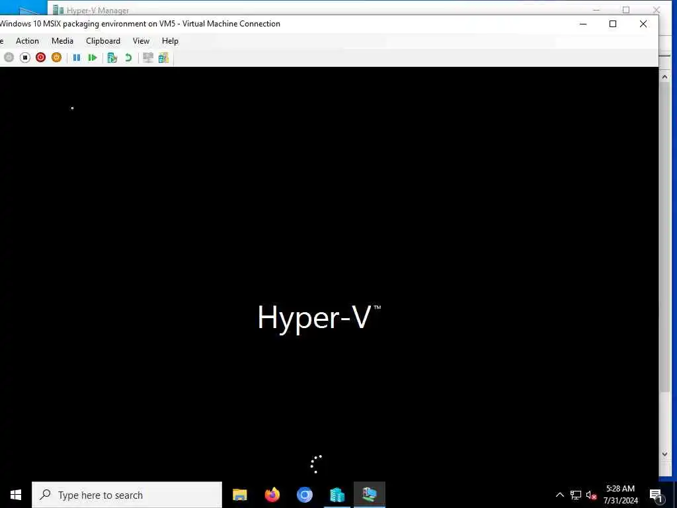677x508 pixels.
Task: Open the Windows Start menu
Action: pos(16,495)
